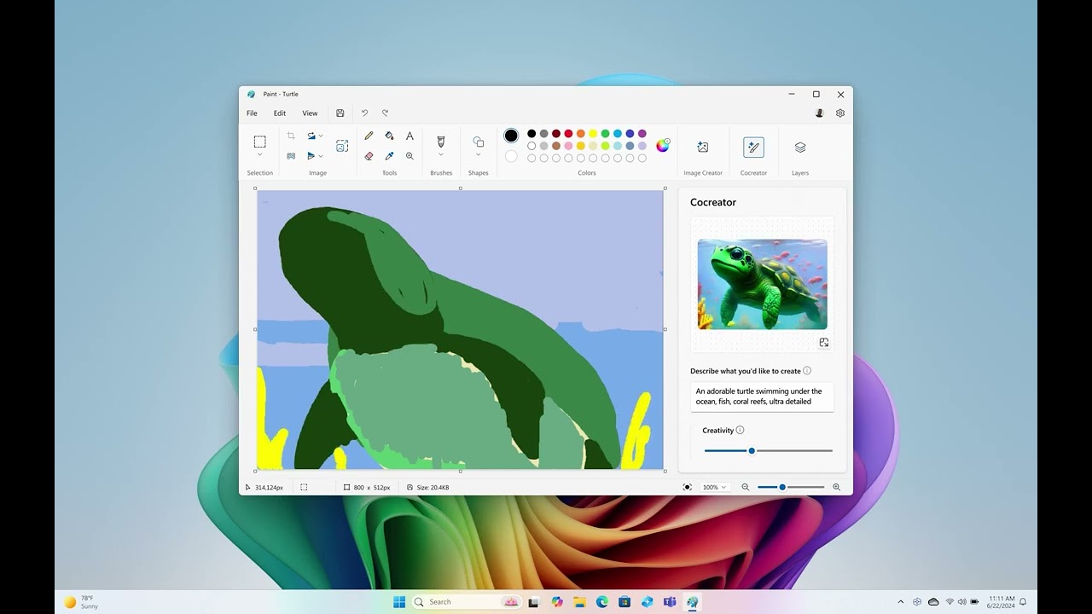The image size is (1092, 614).
Task: Open the Image Creator panel
Action: (702, 148)
